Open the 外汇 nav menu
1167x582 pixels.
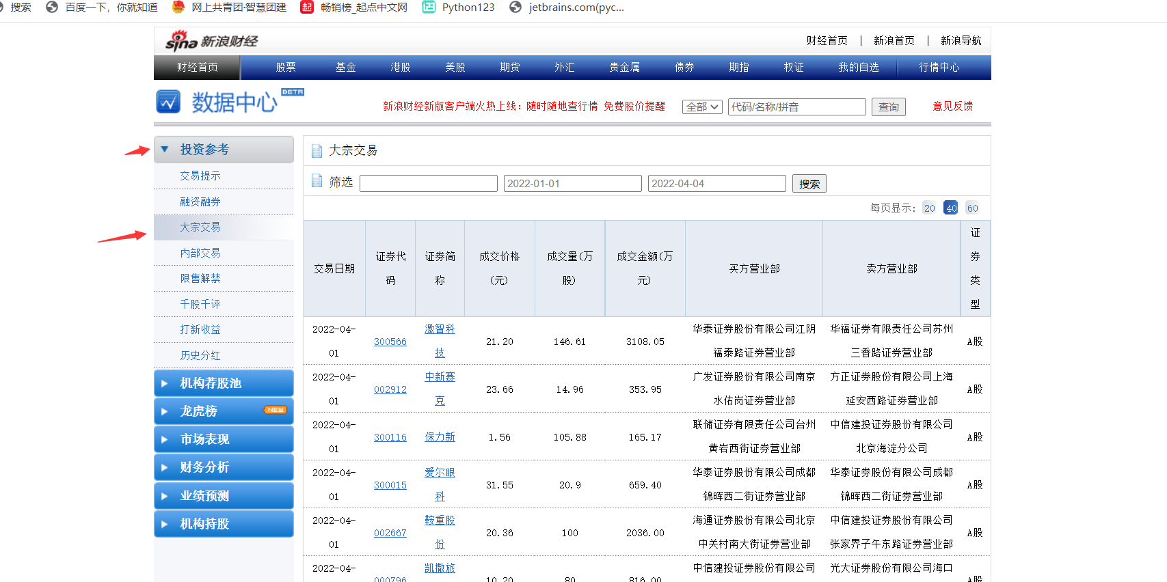pyautogui.click(x=565, y=68)
